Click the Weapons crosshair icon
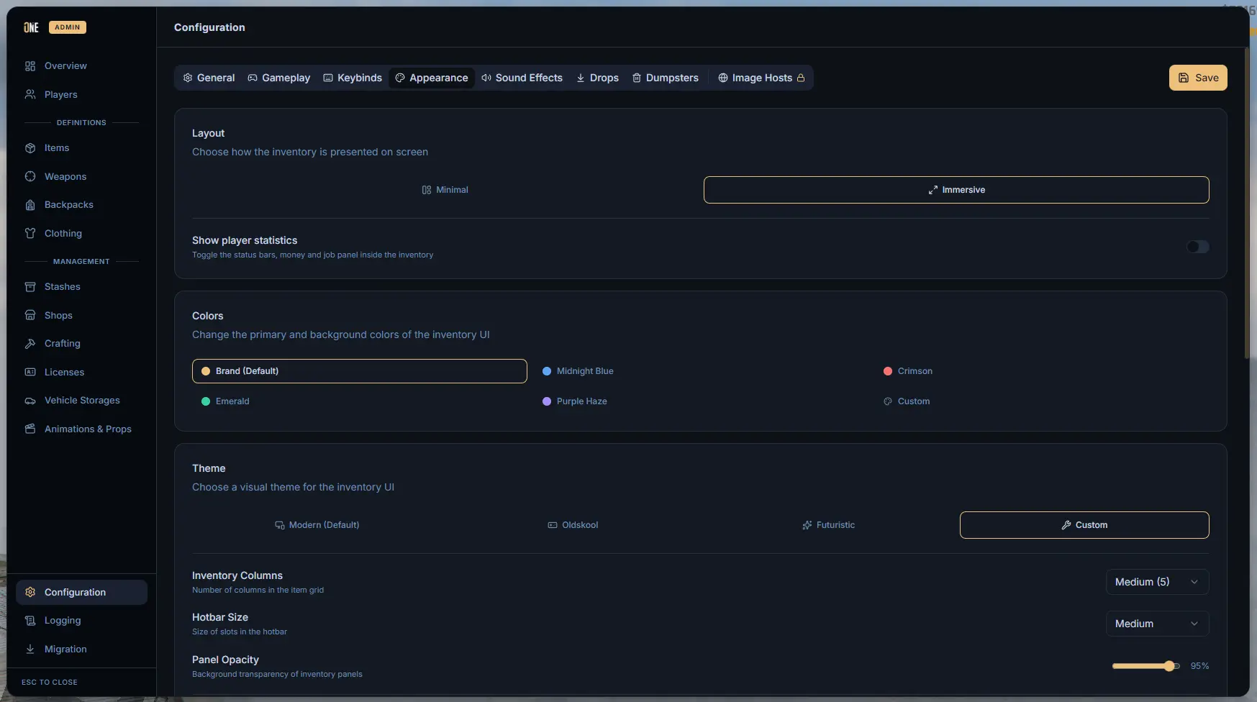This screenshot has height=702, width=1257. point(30,177)
